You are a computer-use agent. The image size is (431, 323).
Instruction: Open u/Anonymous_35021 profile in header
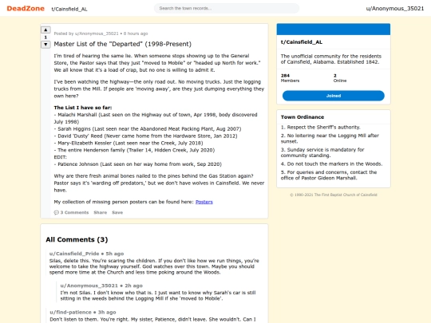click(395, 9)
